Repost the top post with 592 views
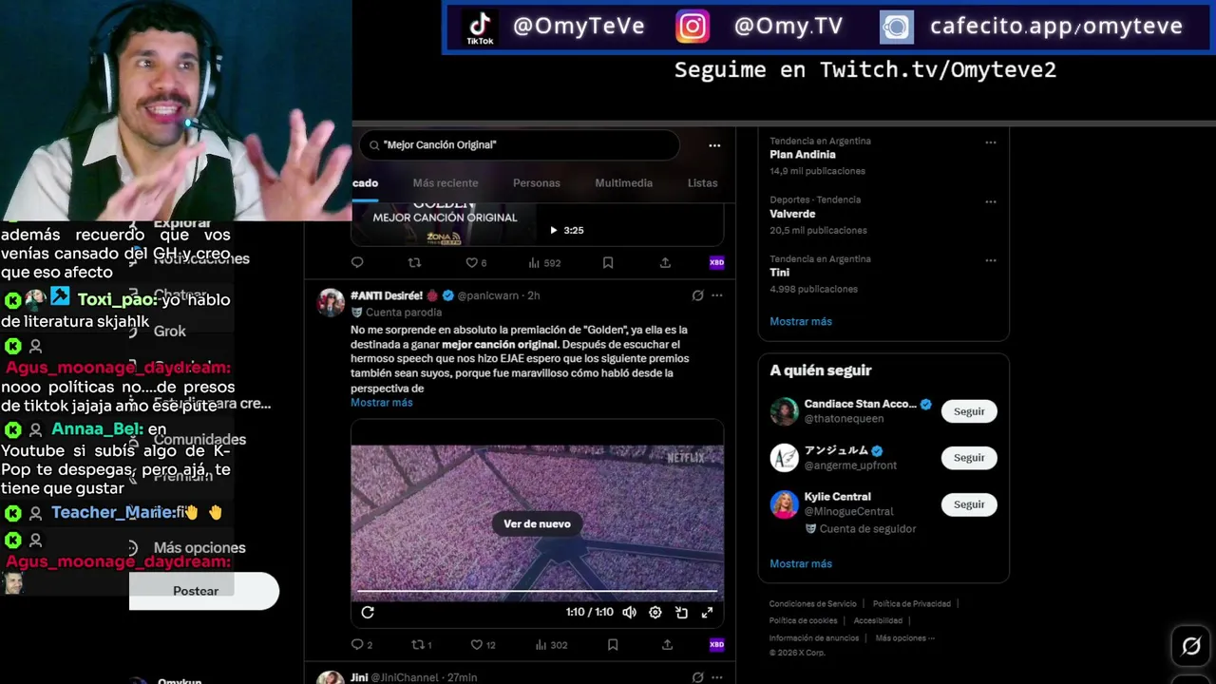Image resolution: width=1216 pixels, height=684 pixels. pos(414,262)
